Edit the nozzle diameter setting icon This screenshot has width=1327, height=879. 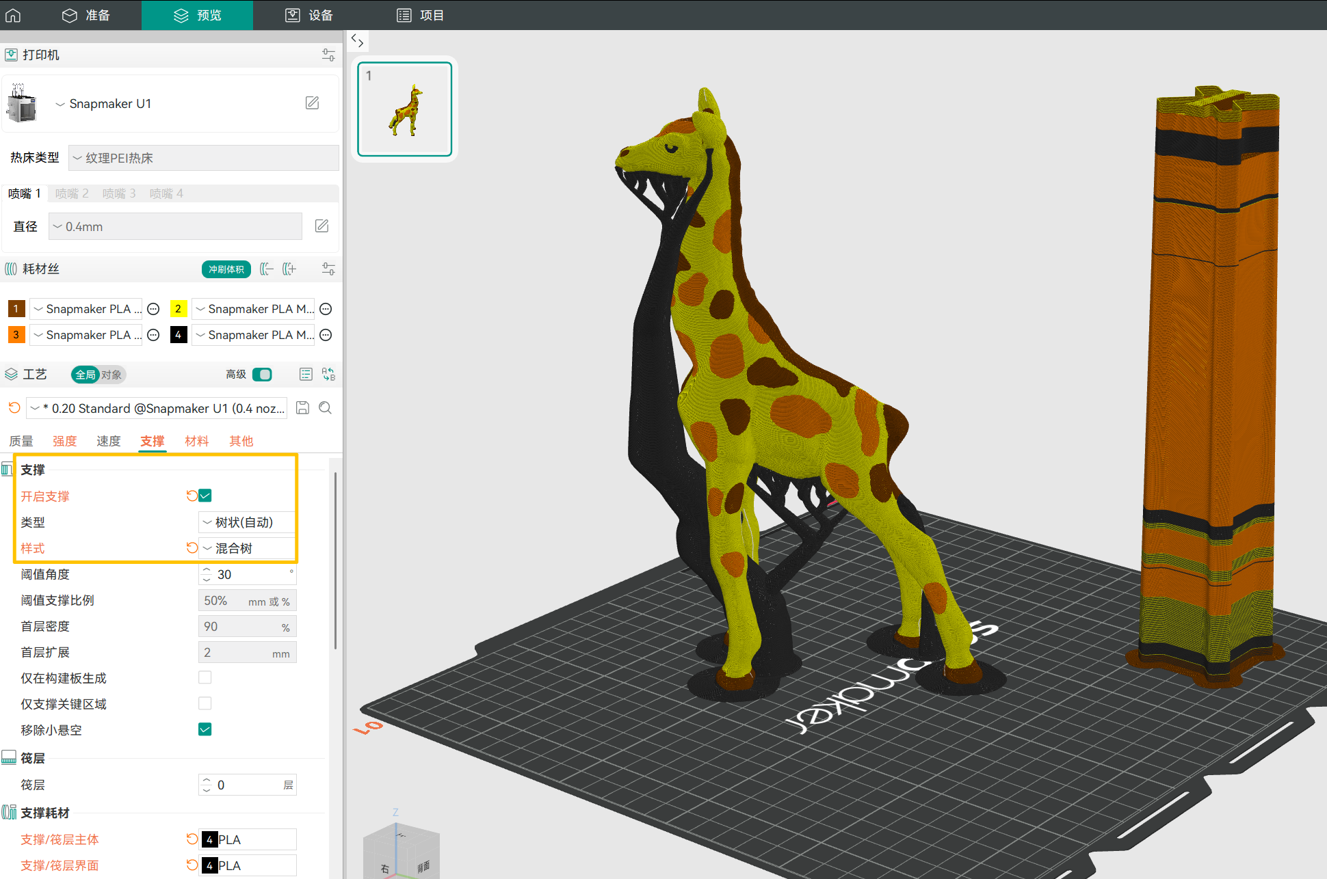pos(321,226)
